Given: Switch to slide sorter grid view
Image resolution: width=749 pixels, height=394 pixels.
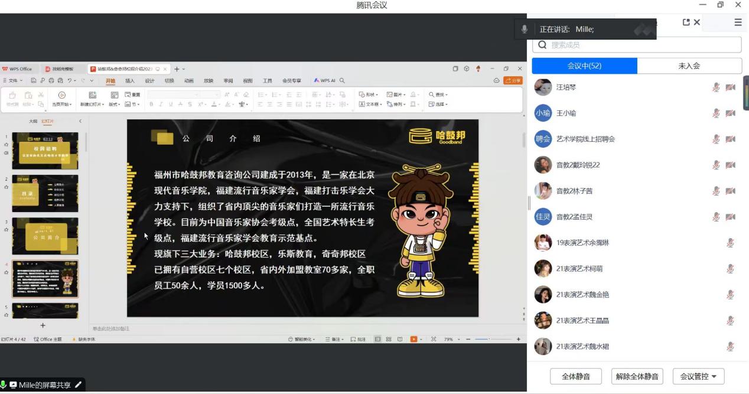Looking at the screenshot, I should 389,339.
